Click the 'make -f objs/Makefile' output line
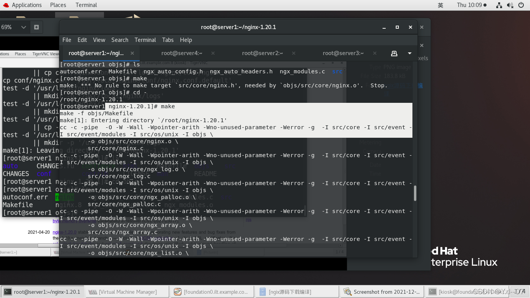The height and width of the screenshot is (298, 530). point(96,113)
